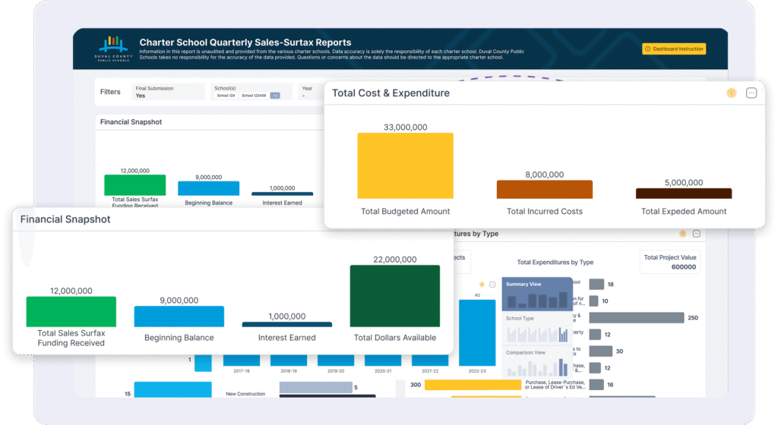Click the info icon on Total Cost & Expenditure

(x=731, y=93)
